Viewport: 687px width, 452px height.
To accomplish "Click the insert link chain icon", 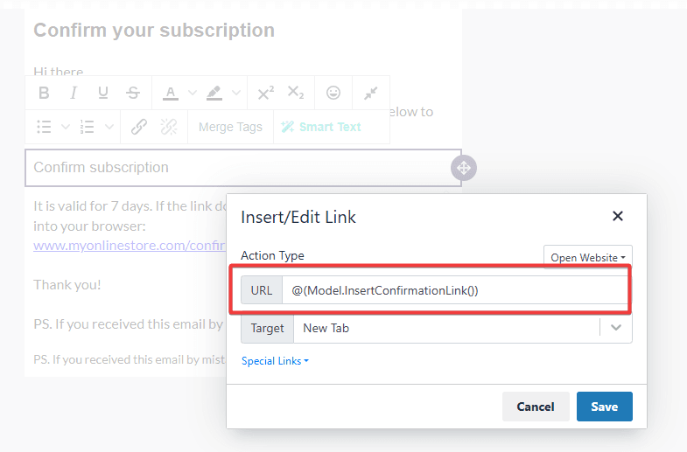I will tap(139, 127).
